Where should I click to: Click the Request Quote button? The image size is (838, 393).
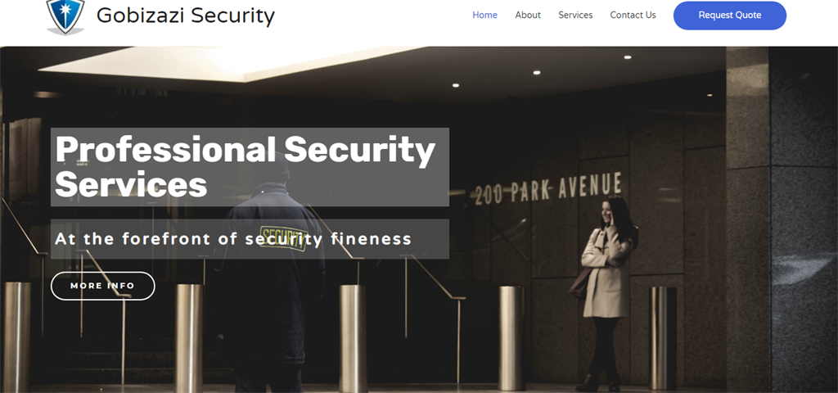(x=729, y=16)
